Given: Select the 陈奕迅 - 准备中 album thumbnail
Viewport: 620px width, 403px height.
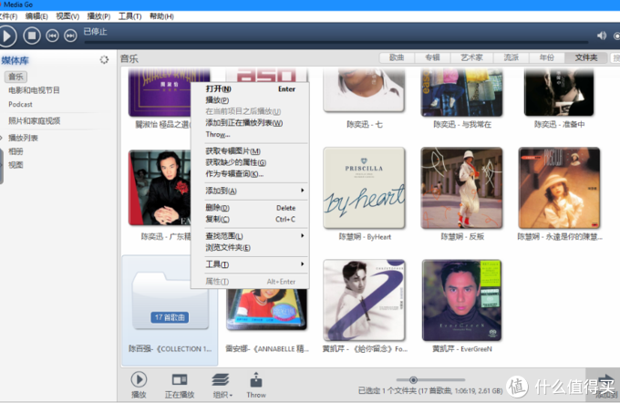Looking at the screenshot, I should 559,92.
